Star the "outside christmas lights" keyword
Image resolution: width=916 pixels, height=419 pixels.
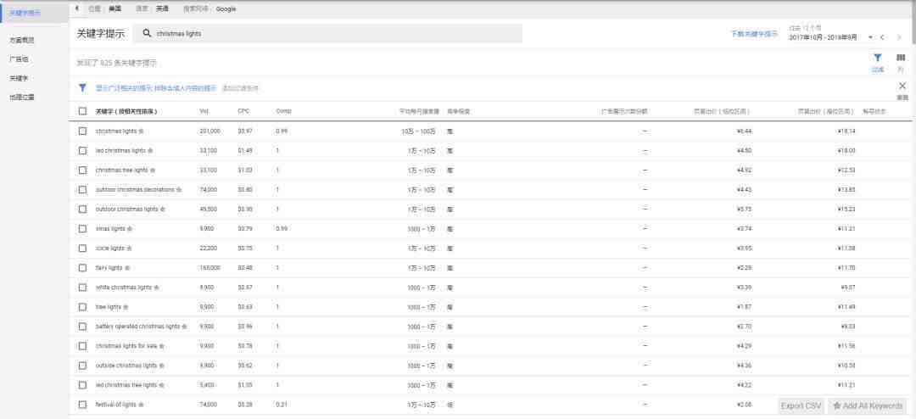click(161, 366)
